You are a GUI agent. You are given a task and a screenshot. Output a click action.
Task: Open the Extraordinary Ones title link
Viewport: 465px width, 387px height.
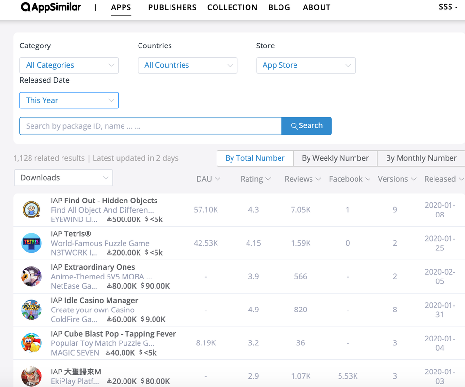tap(100, 267)
